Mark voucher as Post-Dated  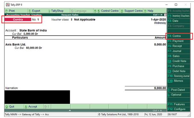click(178, 90)
